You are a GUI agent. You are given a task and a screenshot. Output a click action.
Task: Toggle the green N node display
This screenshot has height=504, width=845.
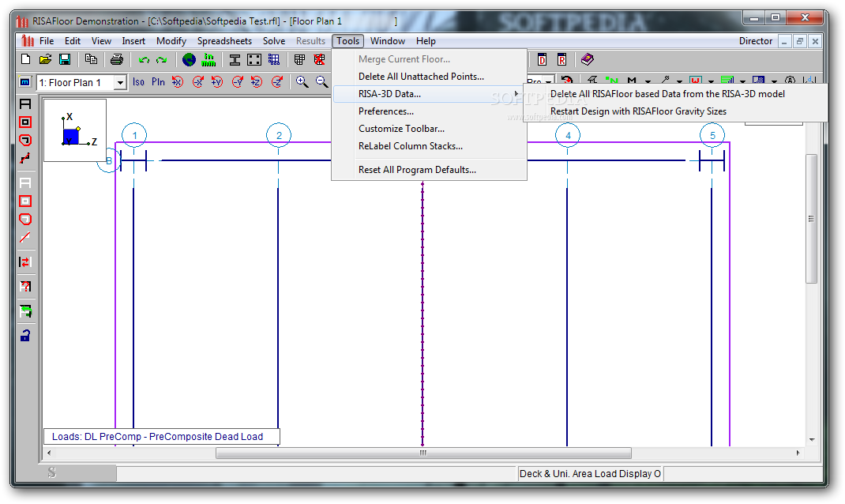[612, 81]
